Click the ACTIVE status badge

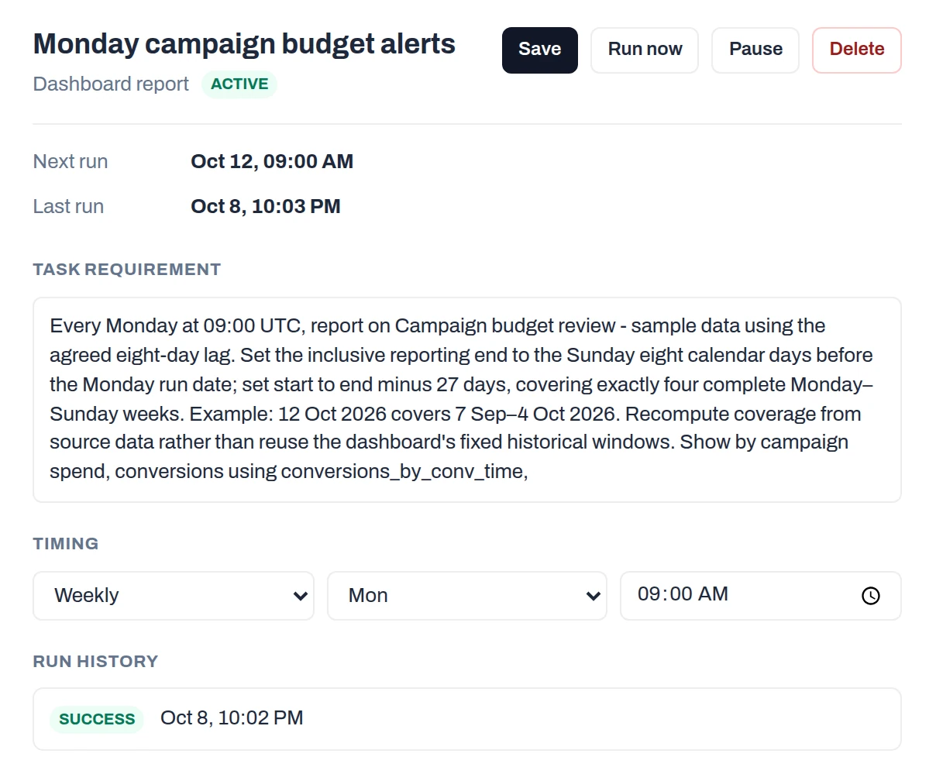(239, 84)
